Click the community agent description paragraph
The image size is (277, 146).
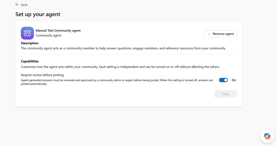click(x=124, y=48)
